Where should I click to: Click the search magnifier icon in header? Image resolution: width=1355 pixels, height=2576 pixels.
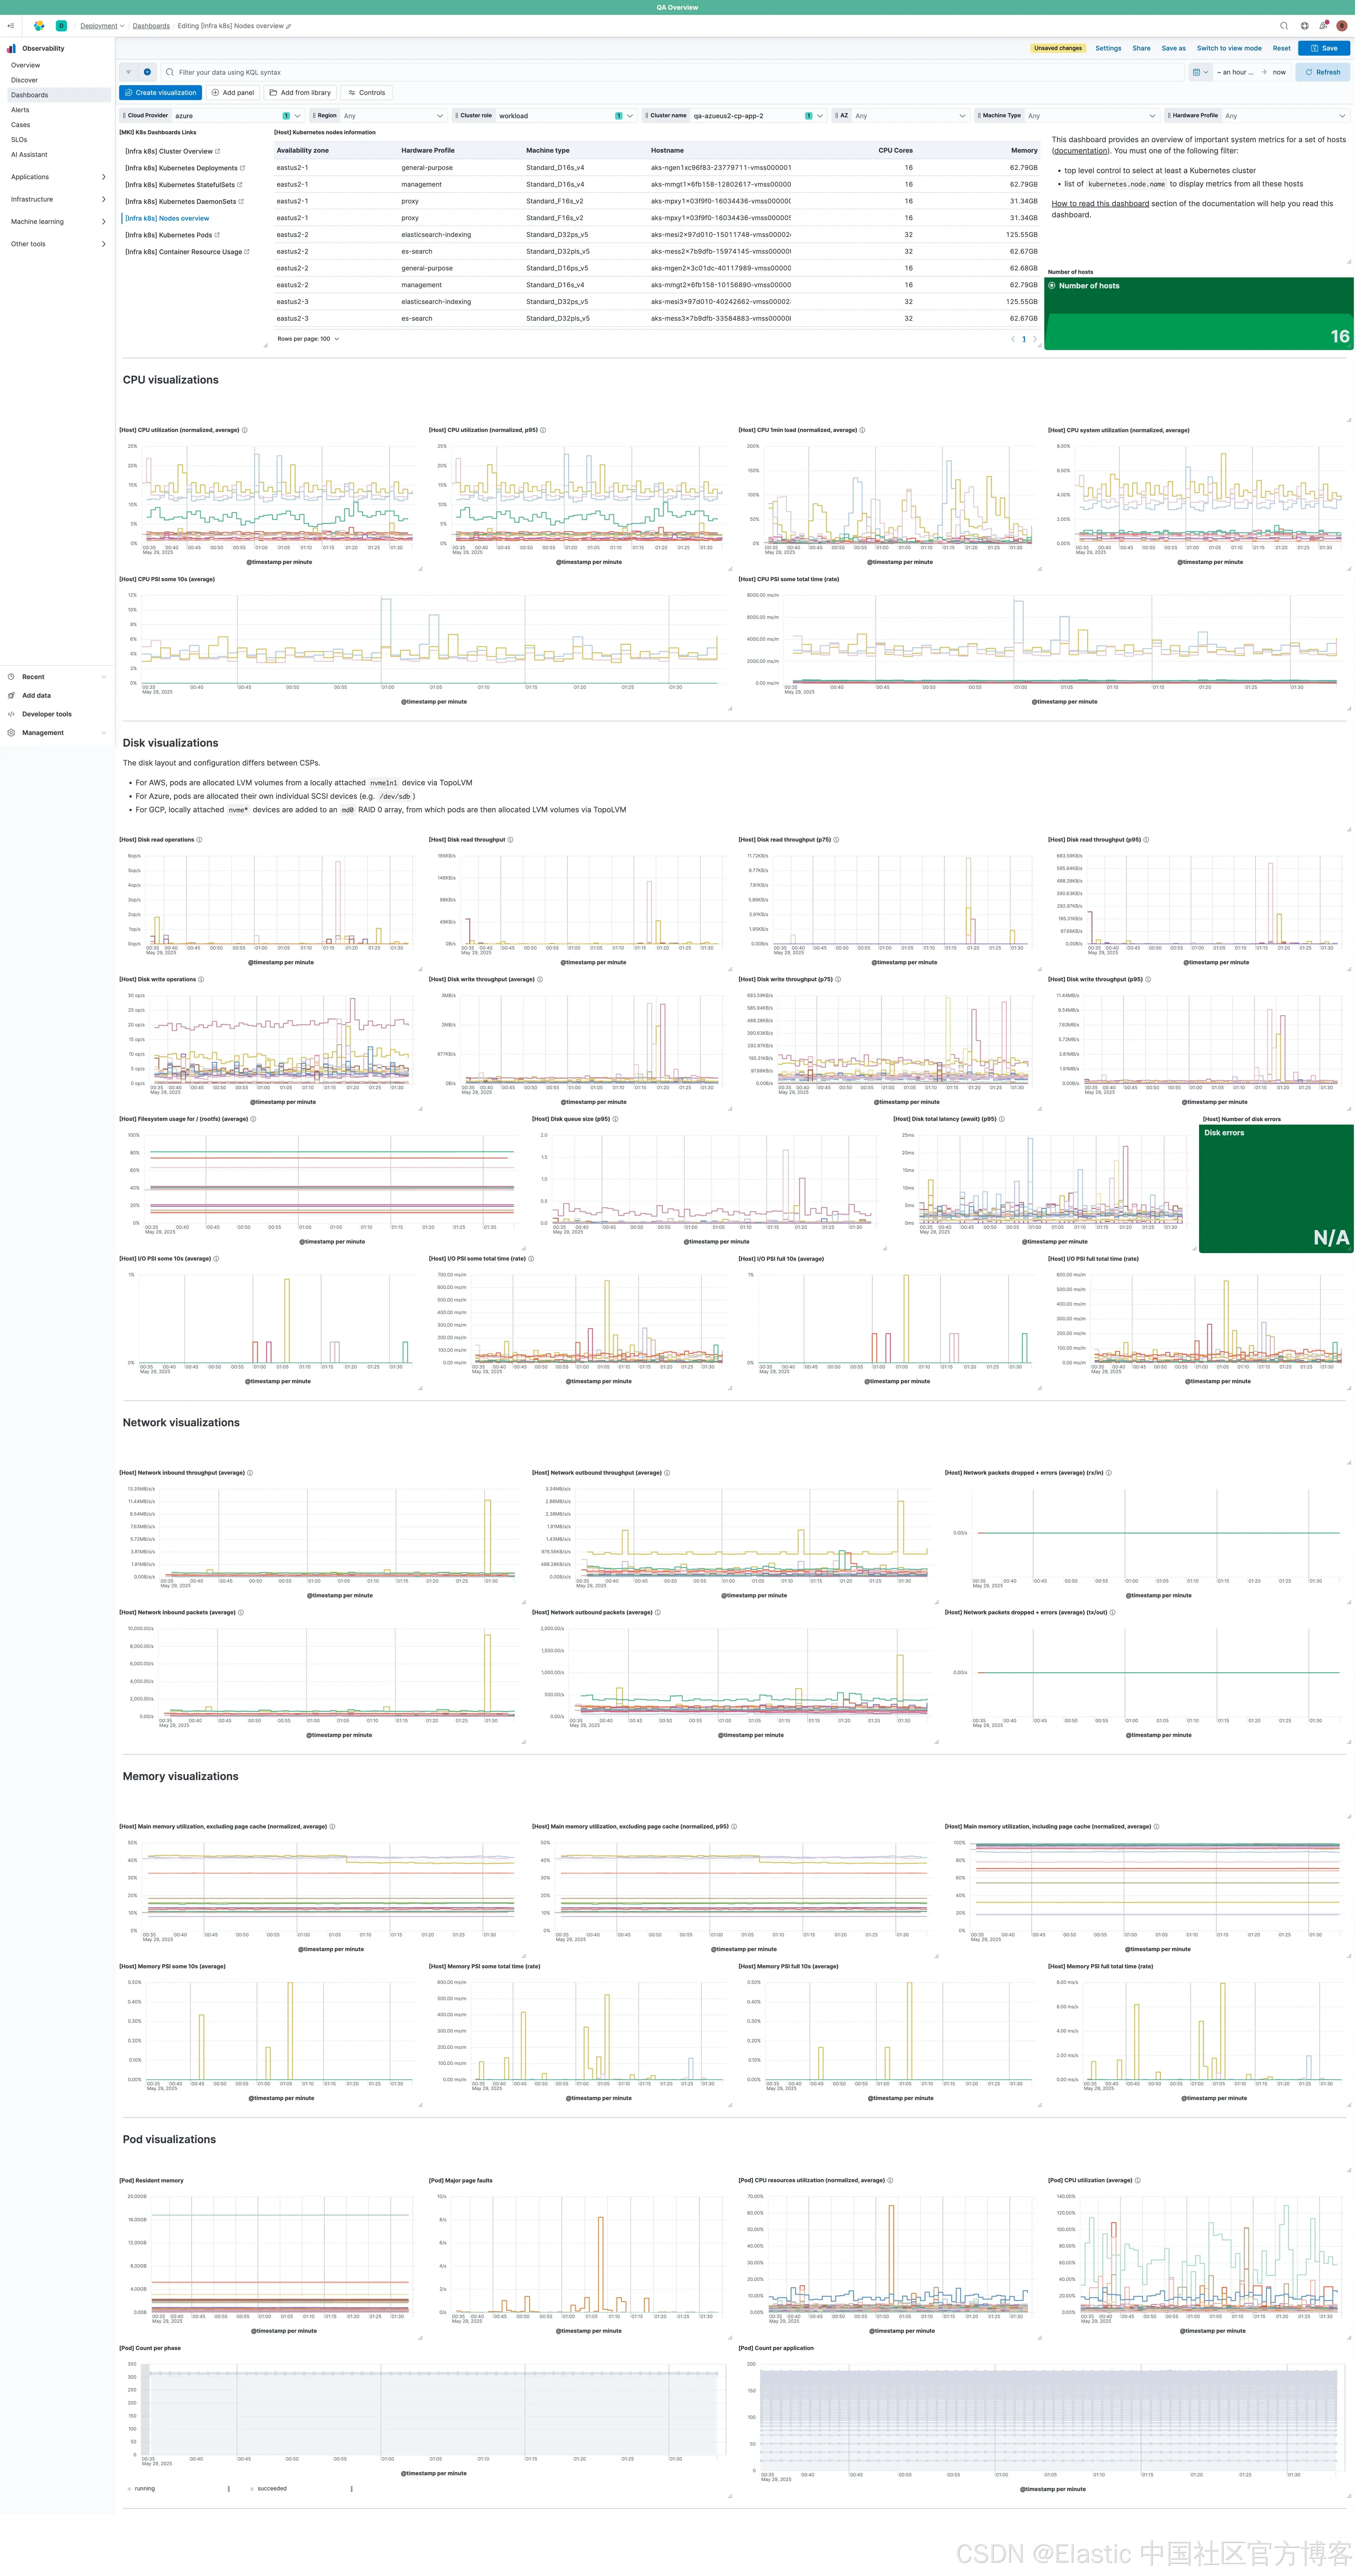click(1284, 26)
